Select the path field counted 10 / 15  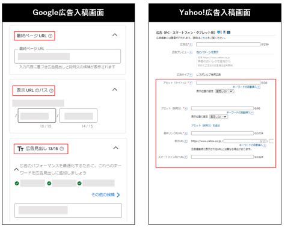click(37, 116)
